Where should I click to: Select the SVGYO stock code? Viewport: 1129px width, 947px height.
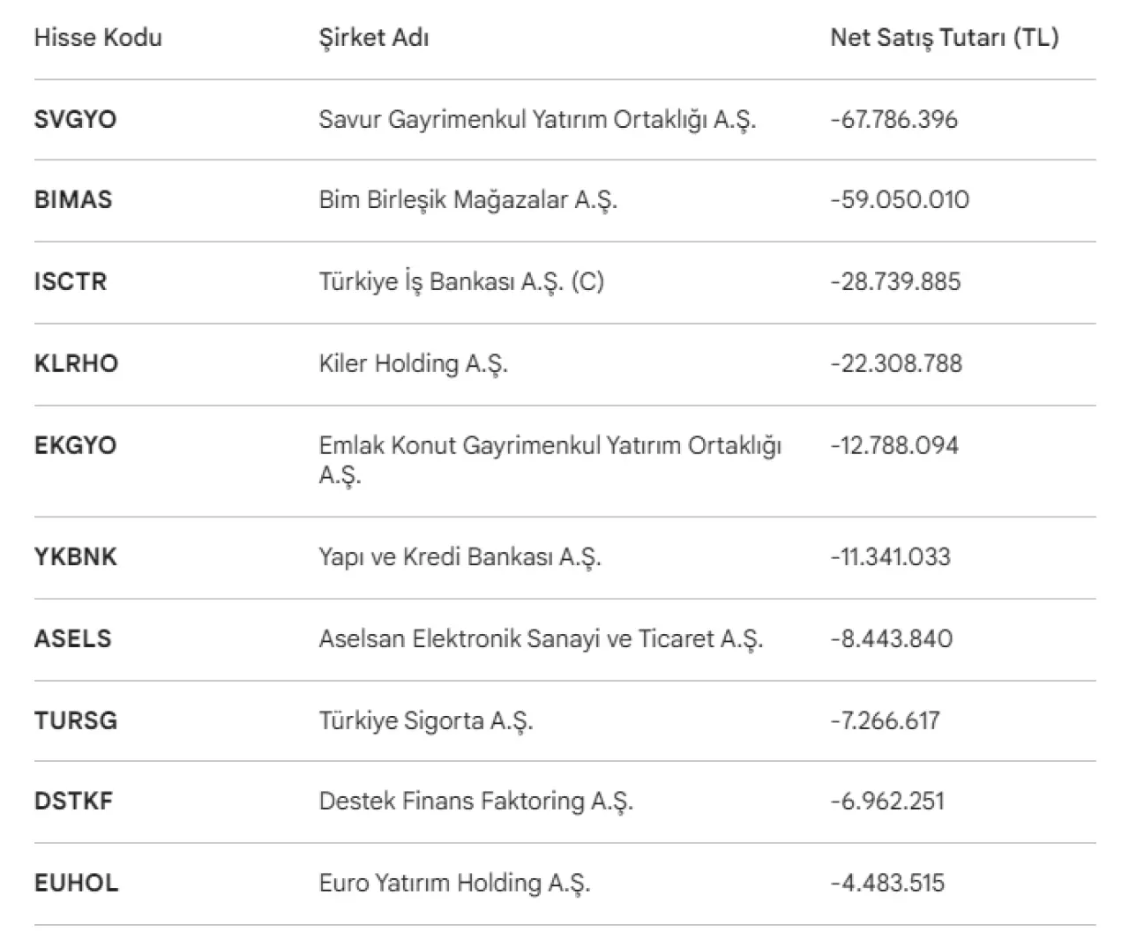[x=75, y=120]
